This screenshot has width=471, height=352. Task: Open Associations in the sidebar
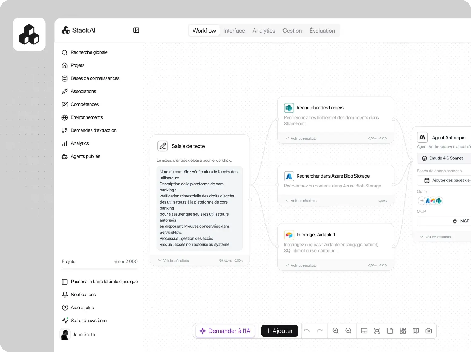[x=79, y=91]
